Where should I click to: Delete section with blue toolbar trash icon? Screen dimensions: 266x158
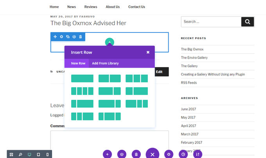(81, 37)
